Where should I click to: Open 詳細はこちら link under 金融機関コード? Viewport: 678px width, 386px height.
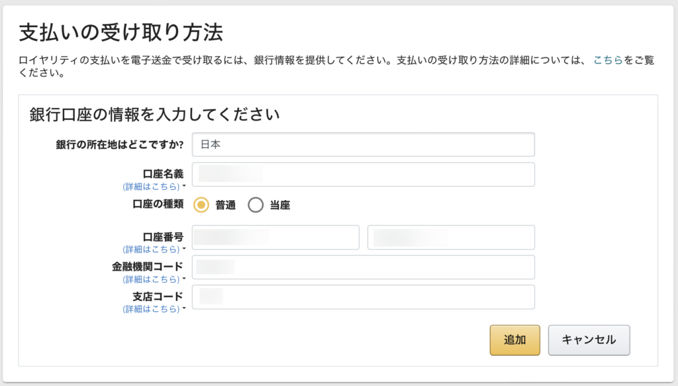click(x=152, y=279)
